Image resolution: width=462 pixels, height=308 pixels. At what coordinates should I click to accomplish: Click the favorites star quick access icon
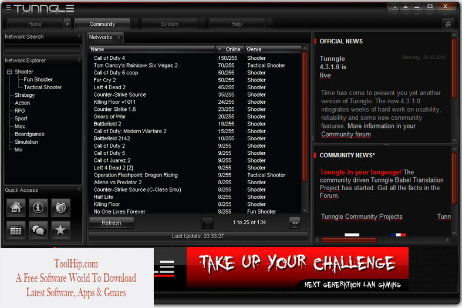(x=60, y=230)
